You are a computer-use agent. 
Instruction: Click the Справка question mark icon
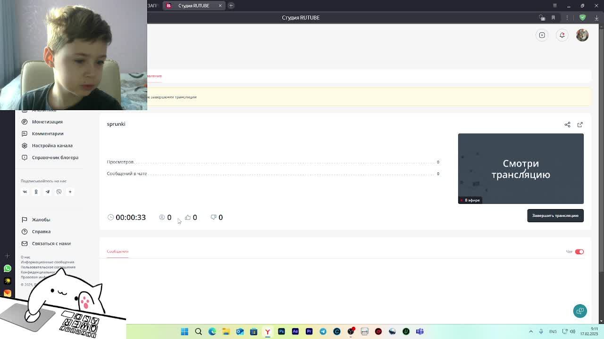[25, 232]
